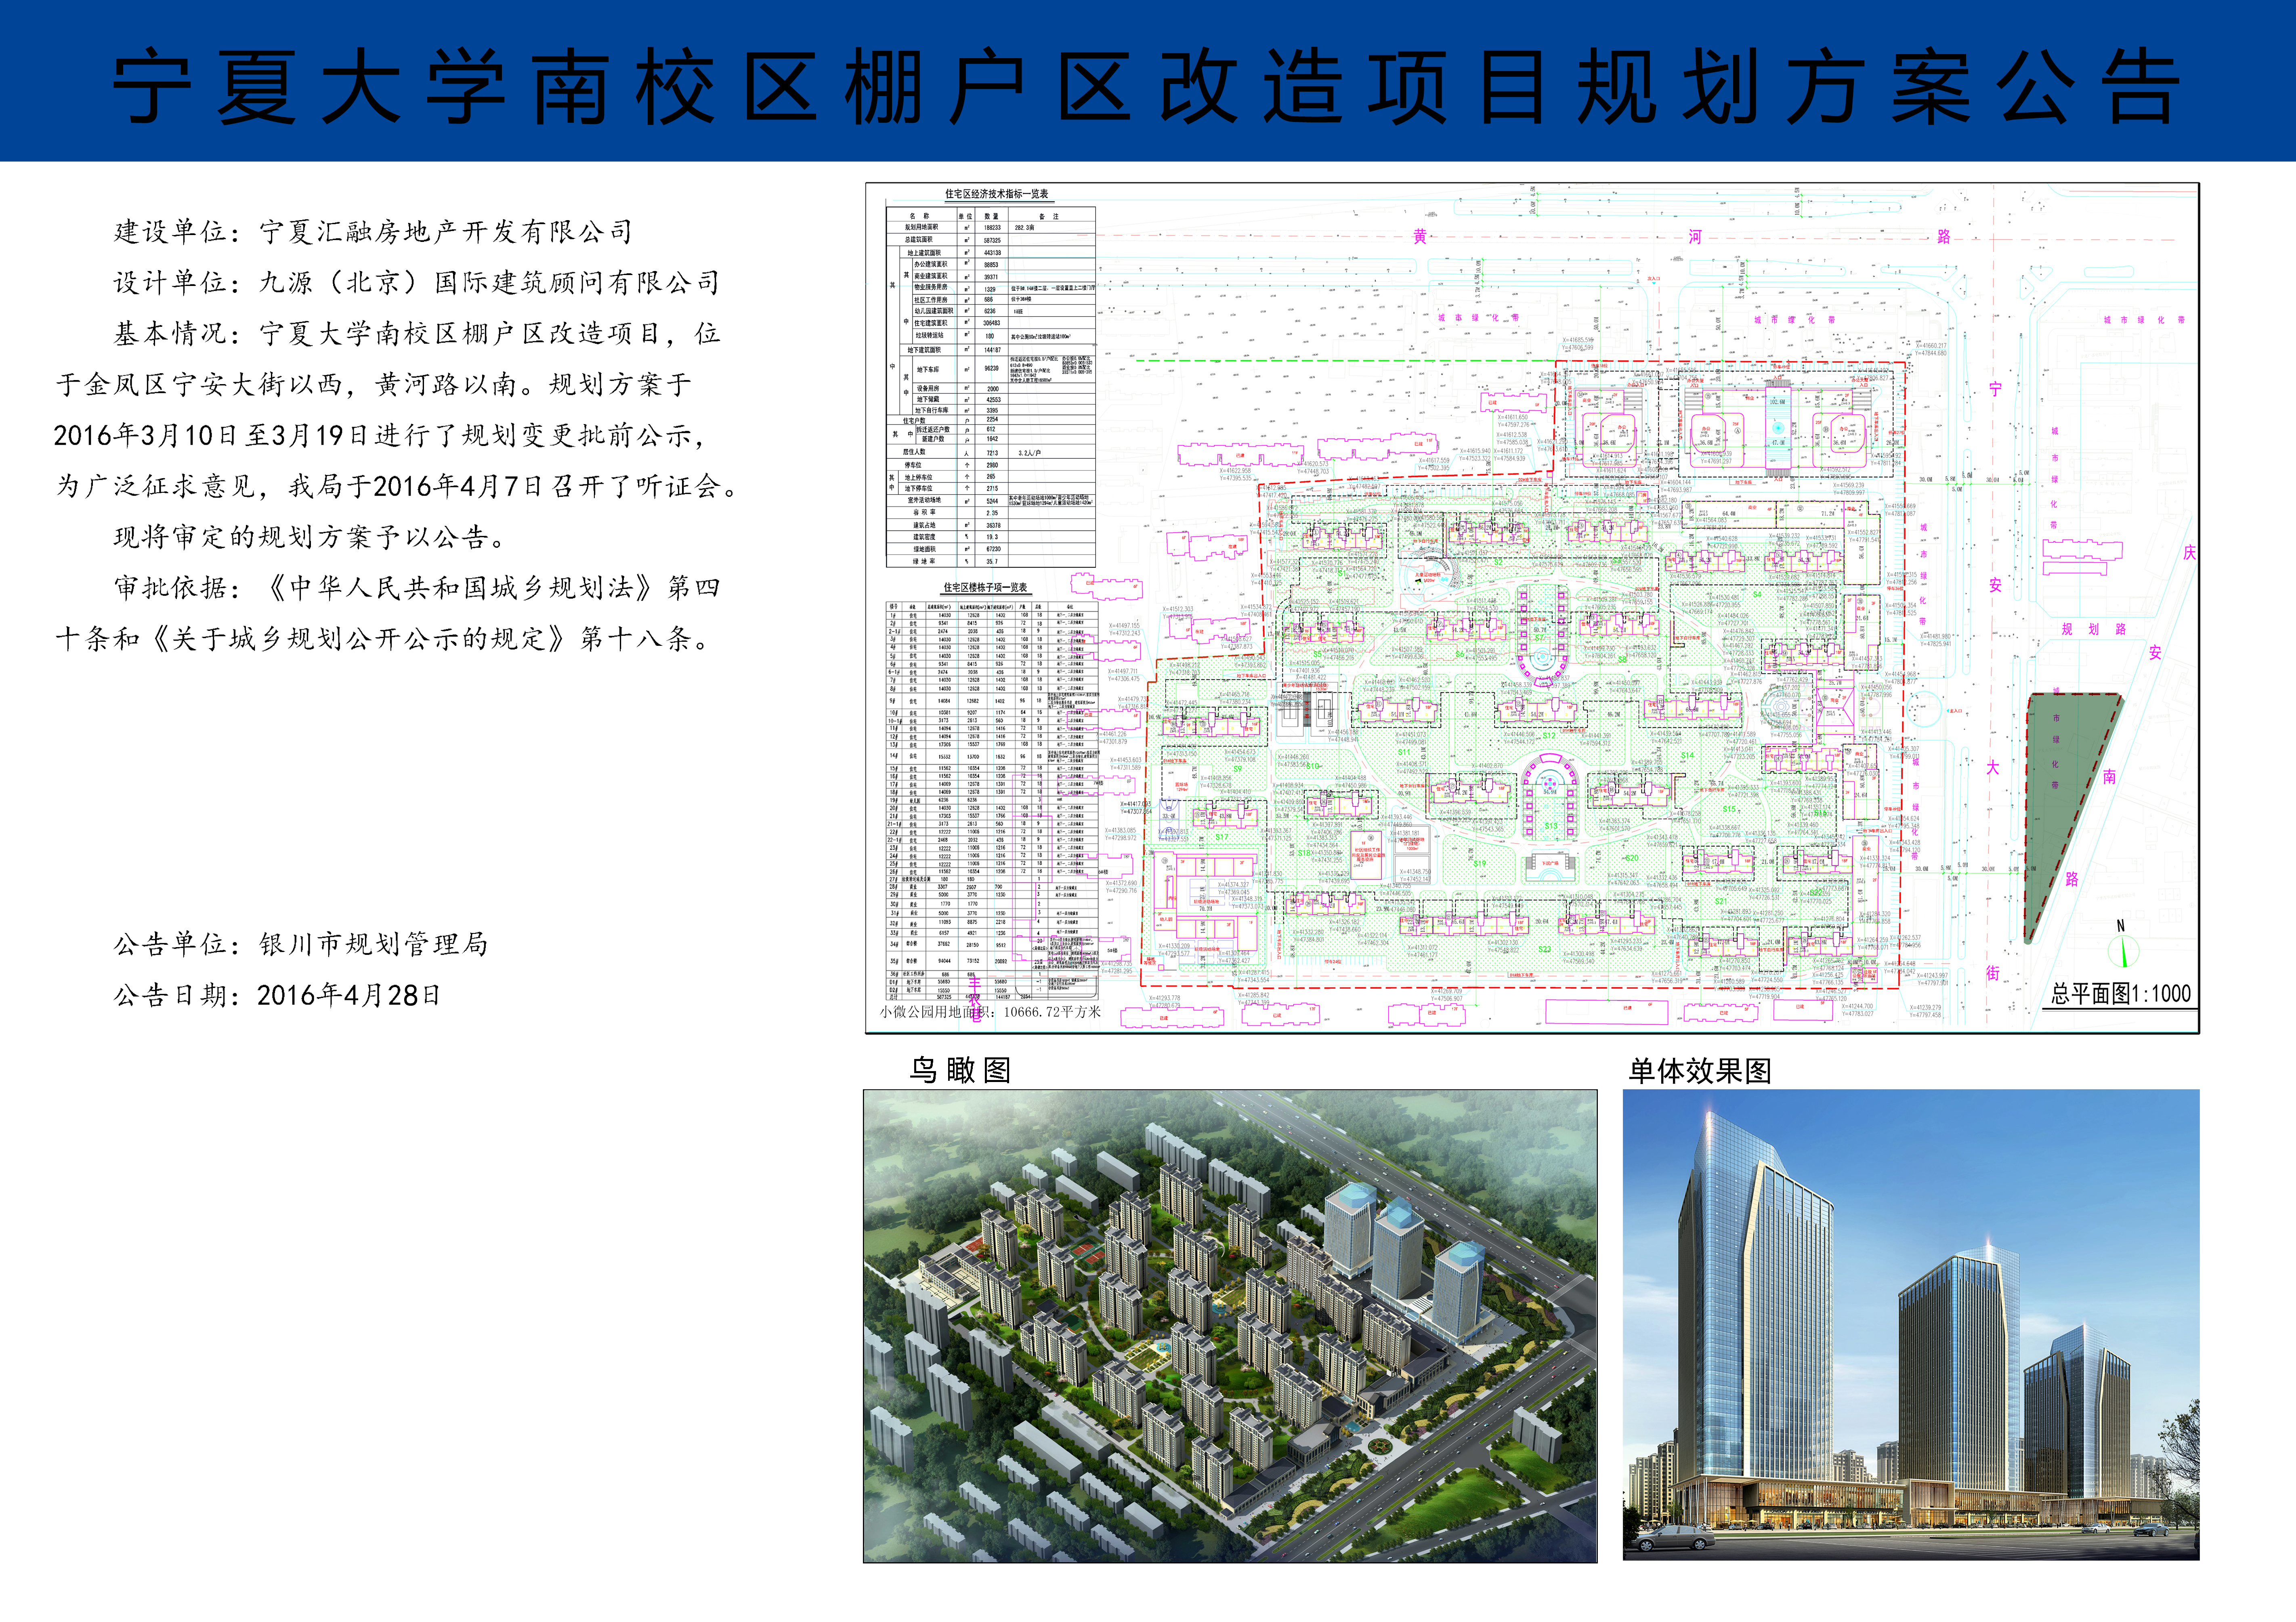Click the 规划路 label on the site plan
Screen dimensions: 2296x1622
pyautogui.click(x=2094, y=629)
